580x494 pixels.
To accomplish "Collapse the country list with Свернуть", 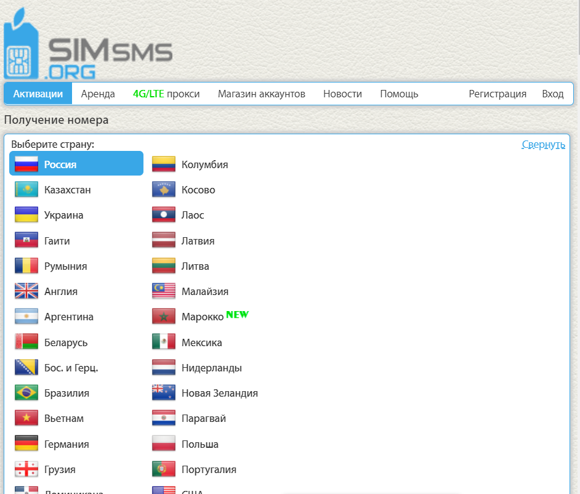I will pyautogui.click(x=544, y=144).
